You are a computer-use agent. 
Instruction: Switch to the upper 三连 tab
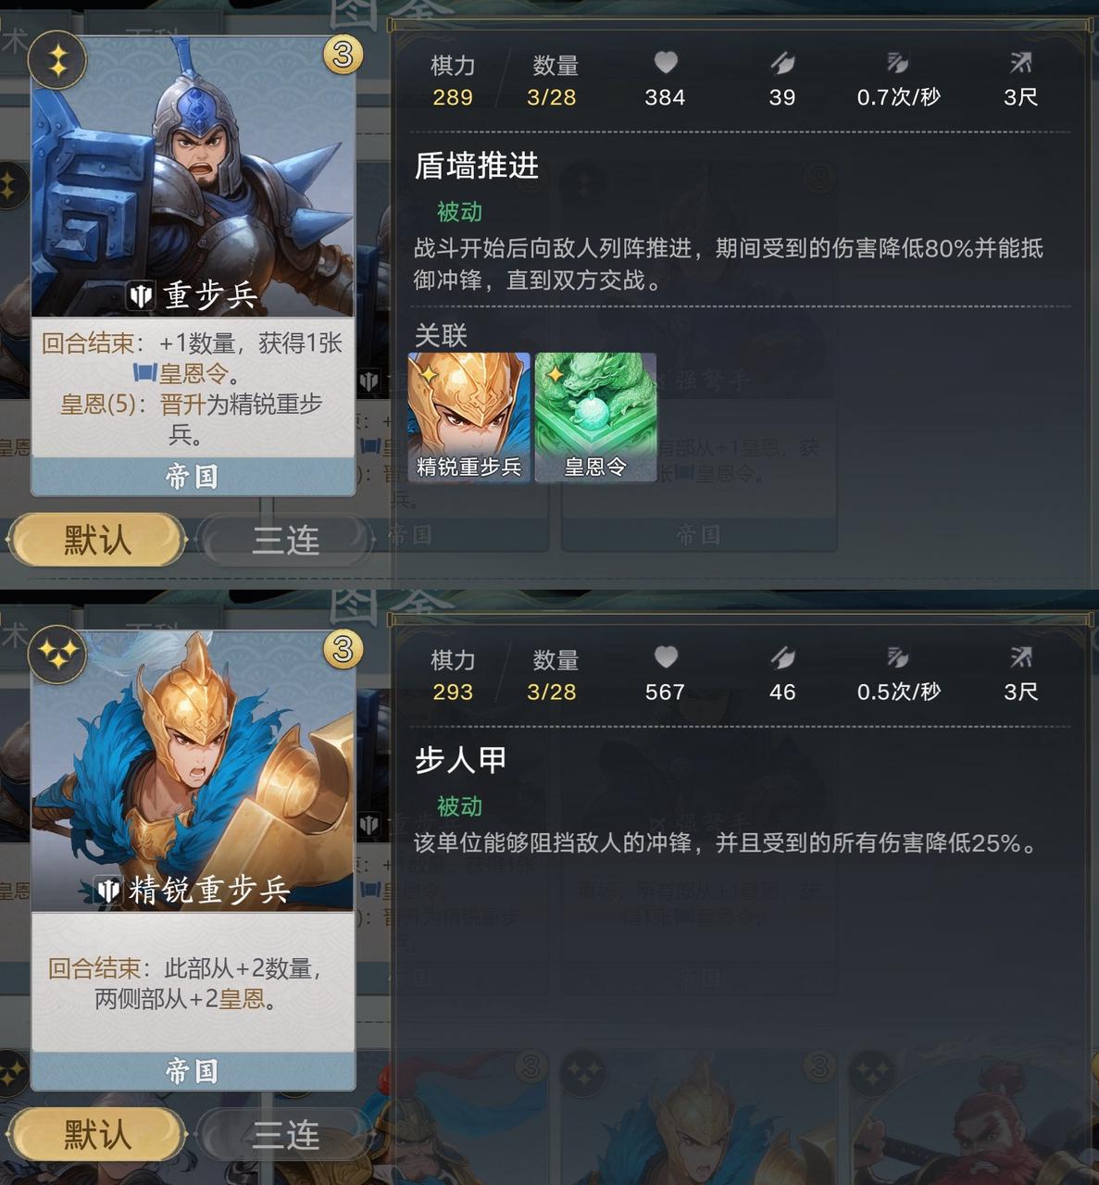click(x=286, y=540)
